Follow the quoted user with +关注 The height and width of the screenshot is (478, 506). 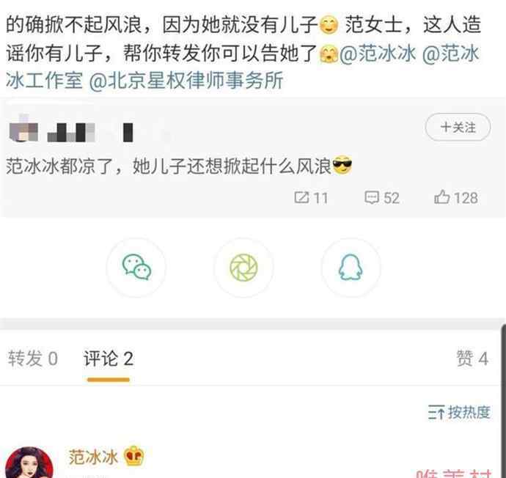pyautogui.click(x=458, y=127)
